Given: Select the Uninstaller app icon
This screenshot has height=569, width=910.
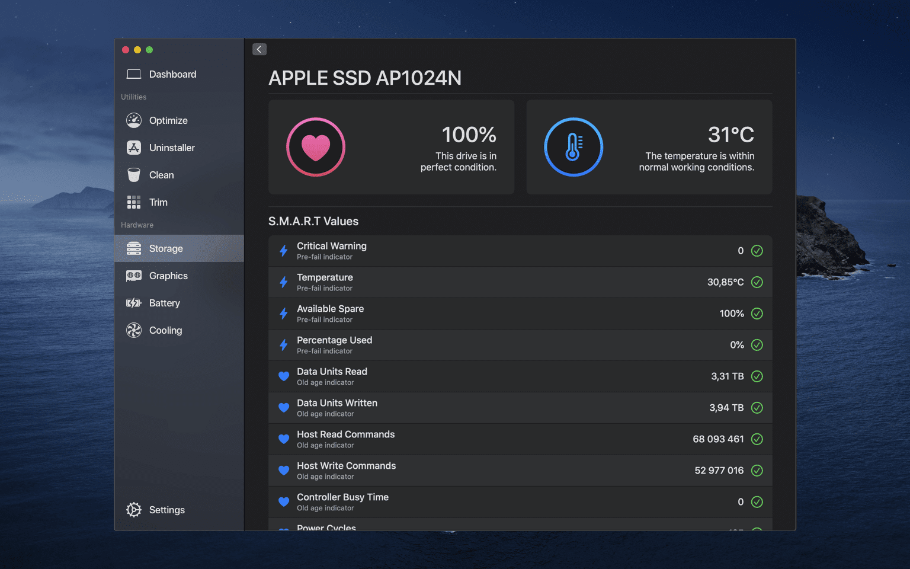Looking at the screenshot, I should 134,148.
